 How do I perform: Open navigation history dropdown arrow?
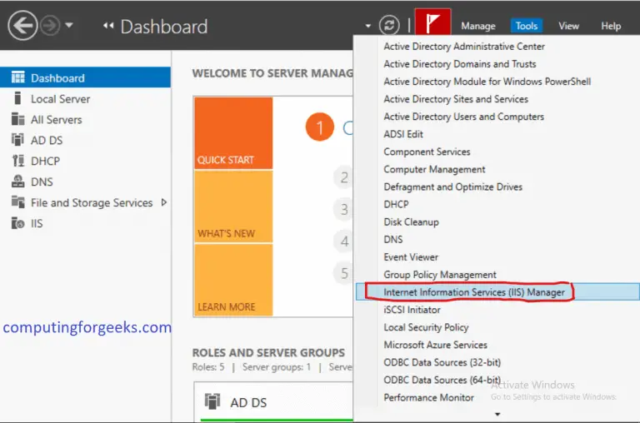(x=69, y=26)
